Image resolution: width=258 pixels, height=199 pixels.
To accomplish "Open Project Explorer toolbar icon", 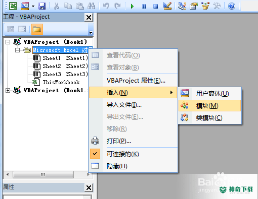I will (182, 6).
